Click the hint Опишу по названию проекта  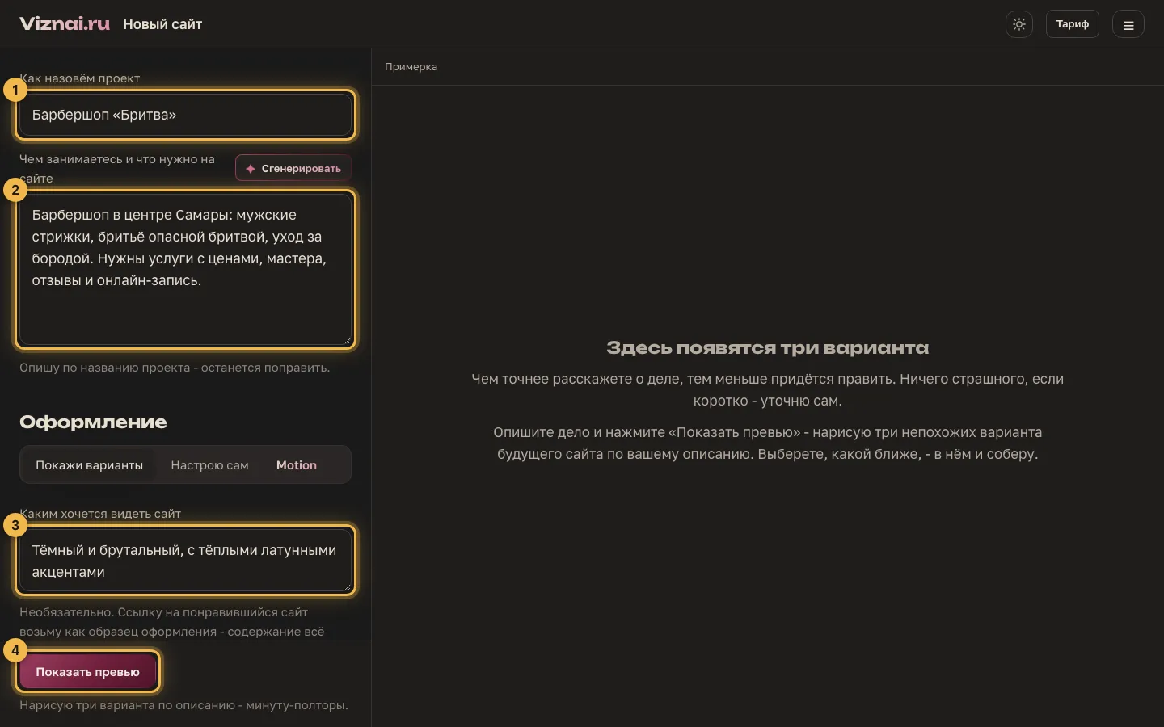click(175, 368)
